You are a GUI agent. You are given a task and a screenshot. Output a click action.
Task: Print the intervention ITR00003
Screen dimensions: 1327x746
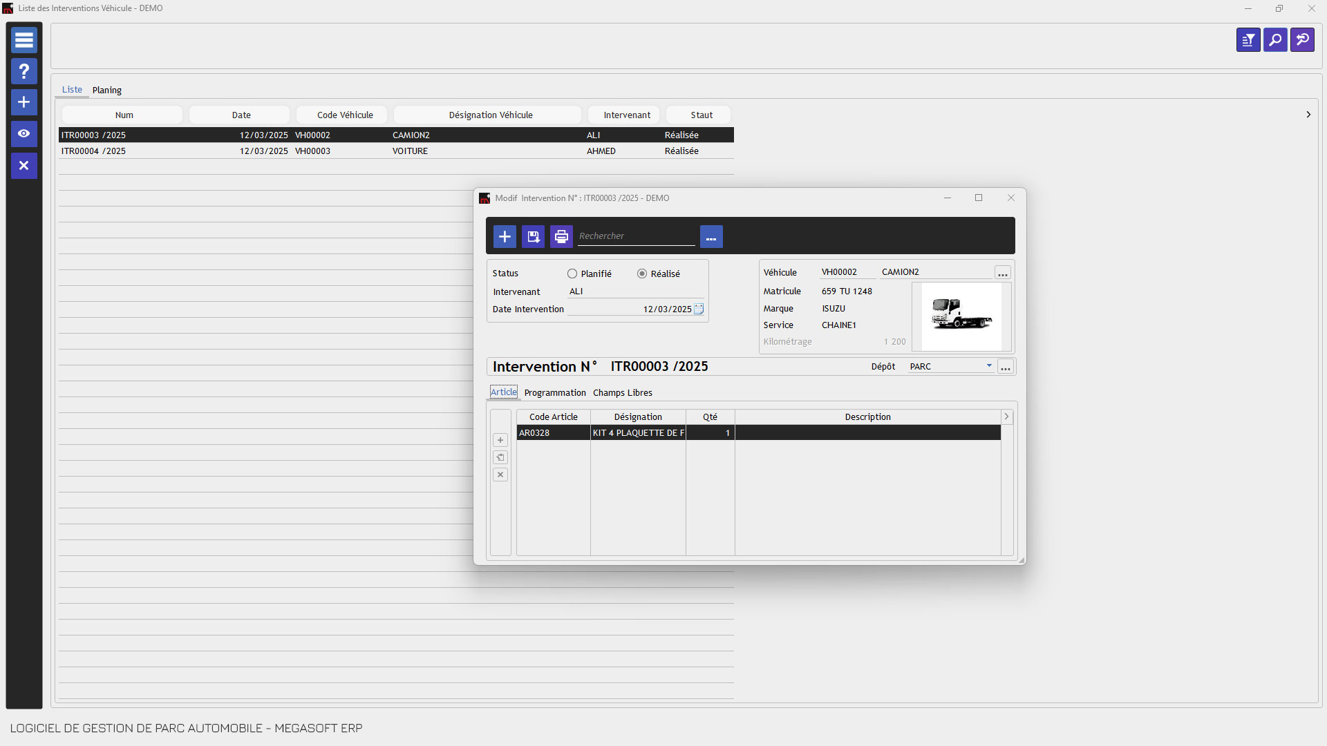click(561, 236)
